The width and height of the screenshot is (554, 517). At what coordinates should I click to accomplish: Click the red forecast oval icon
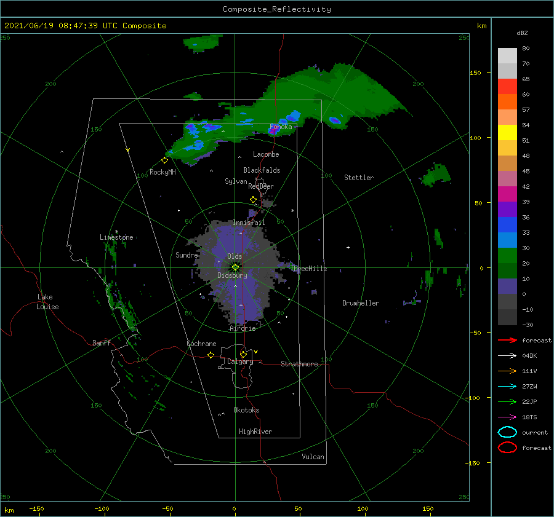pos(507,448)
